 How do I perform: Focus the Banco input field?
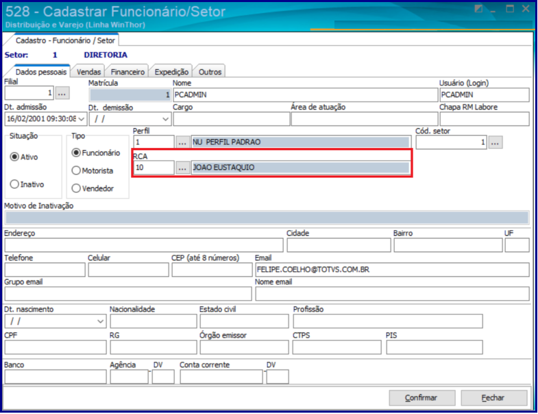click(x=56, y=377)
